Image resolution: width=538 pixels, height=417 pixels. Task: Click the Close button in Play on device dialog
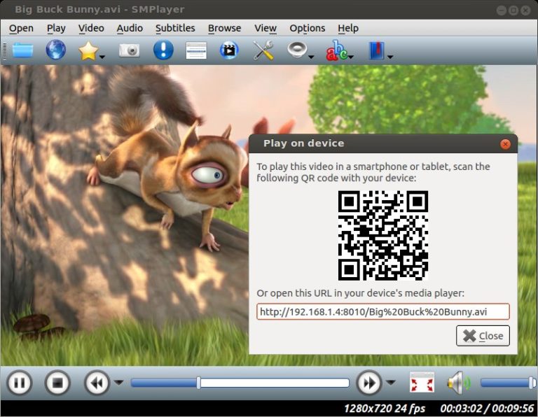483,336
